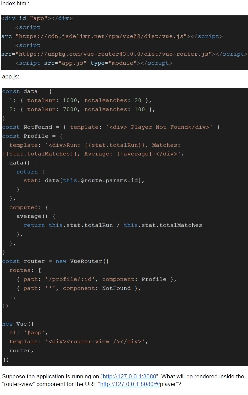
Task: Click the '/profile/:id' route line
Action: [96, 279]
